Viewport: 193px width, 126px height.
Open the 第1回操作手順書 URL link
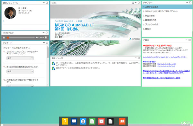point(166,64)
